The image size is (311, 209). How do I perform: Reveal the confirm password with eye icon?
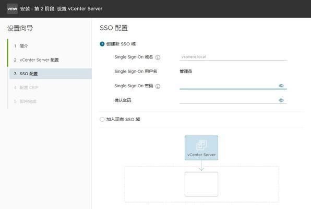281,100
